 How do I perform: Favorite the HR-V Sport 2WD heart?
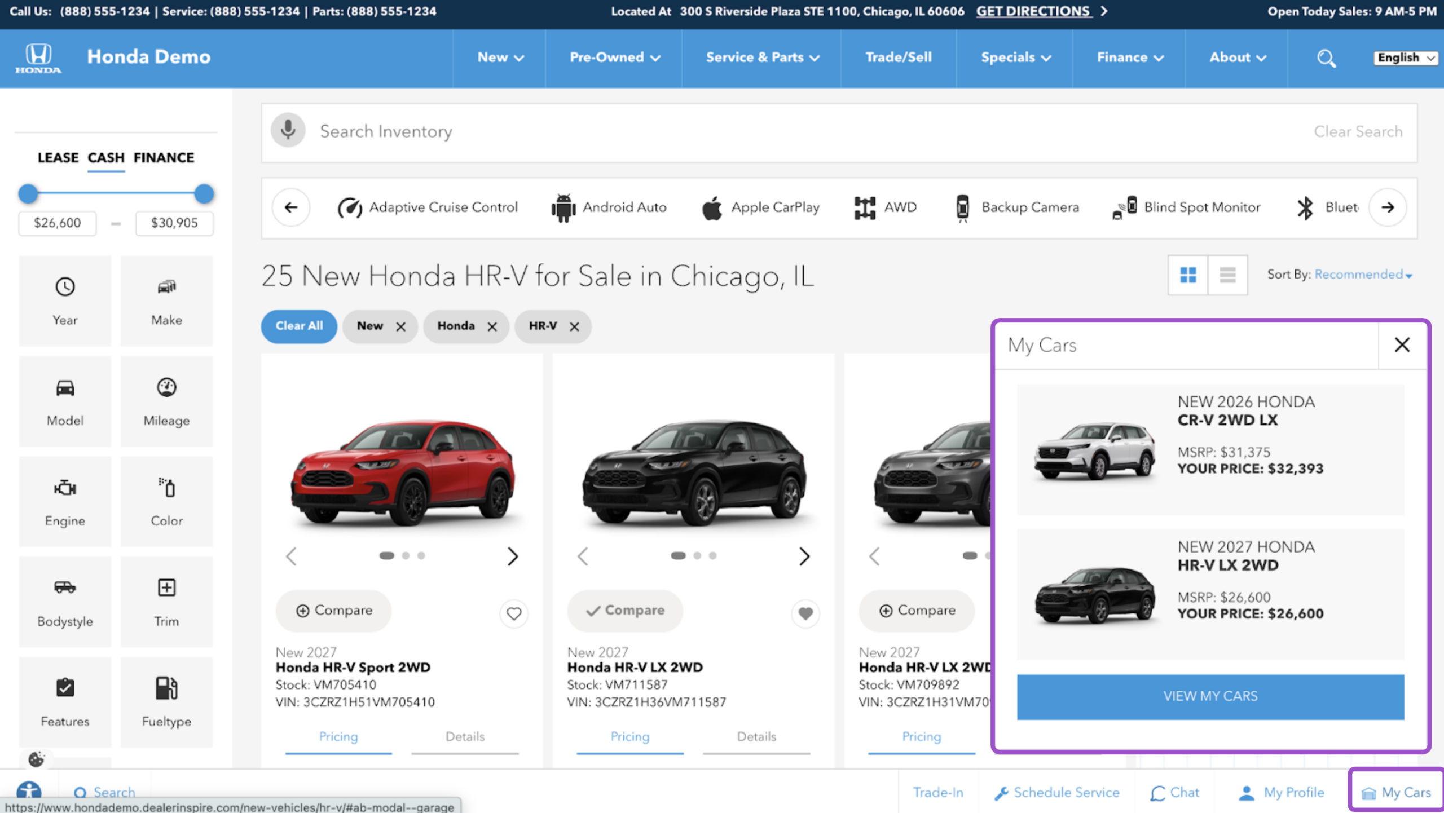[x=514, y=613]
